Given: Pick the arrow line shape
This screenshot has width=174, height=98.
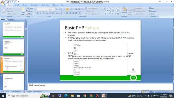Looking at the screenshot, I should (x=110, y=8).
